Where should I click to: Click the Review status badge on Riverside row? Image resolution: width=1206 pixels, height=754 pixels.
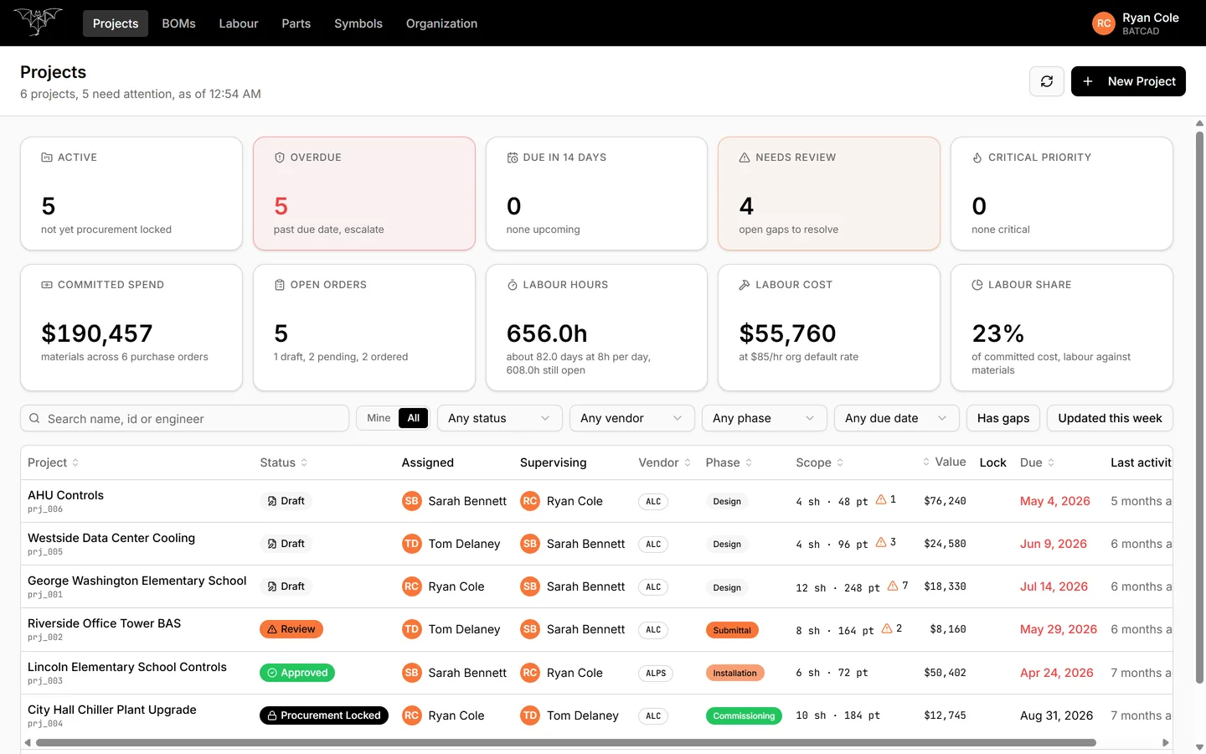[x=291, y=629]
